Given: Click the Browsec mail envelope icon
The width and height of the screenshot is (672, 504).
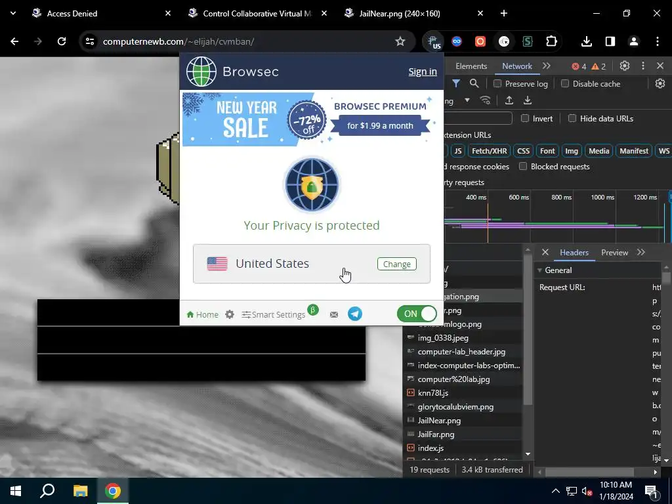Looking at the screenshot, I should coord(334,314).
